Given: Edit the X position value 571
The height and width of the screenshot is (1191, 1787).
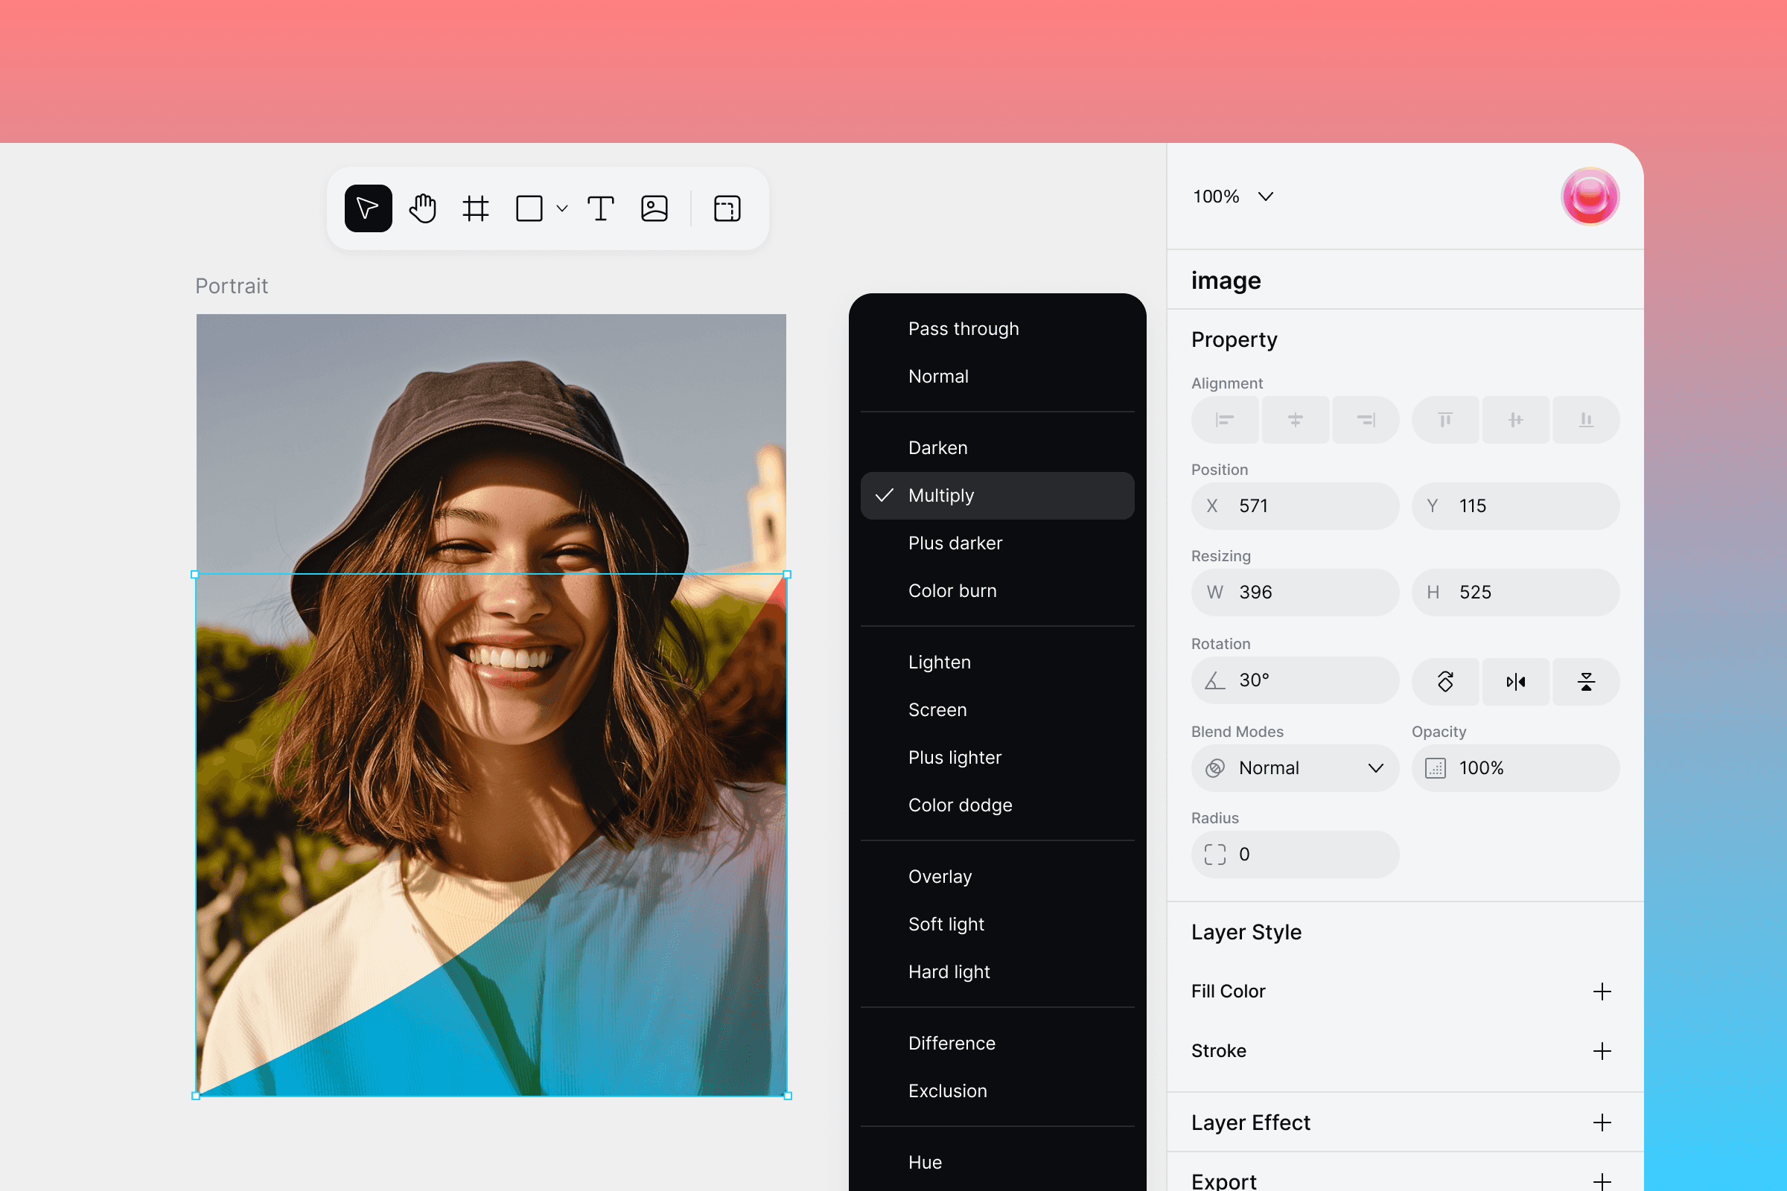Looking at the screenshot, I should tap(1294, 506).
